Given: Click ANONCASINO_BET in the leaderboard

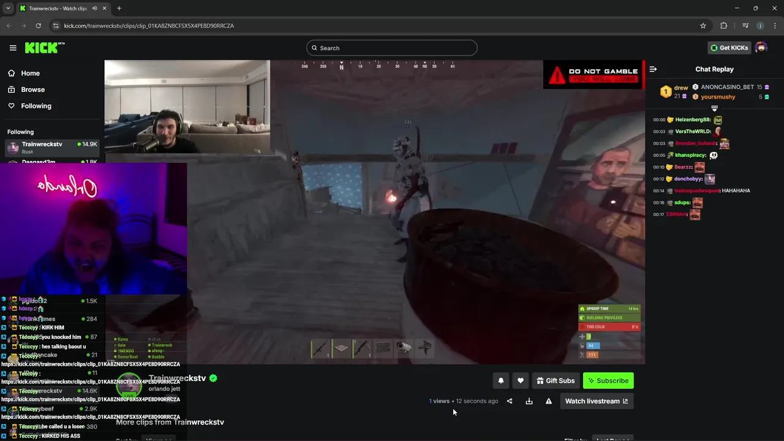Looking at the screenshot, I should 727,87.
